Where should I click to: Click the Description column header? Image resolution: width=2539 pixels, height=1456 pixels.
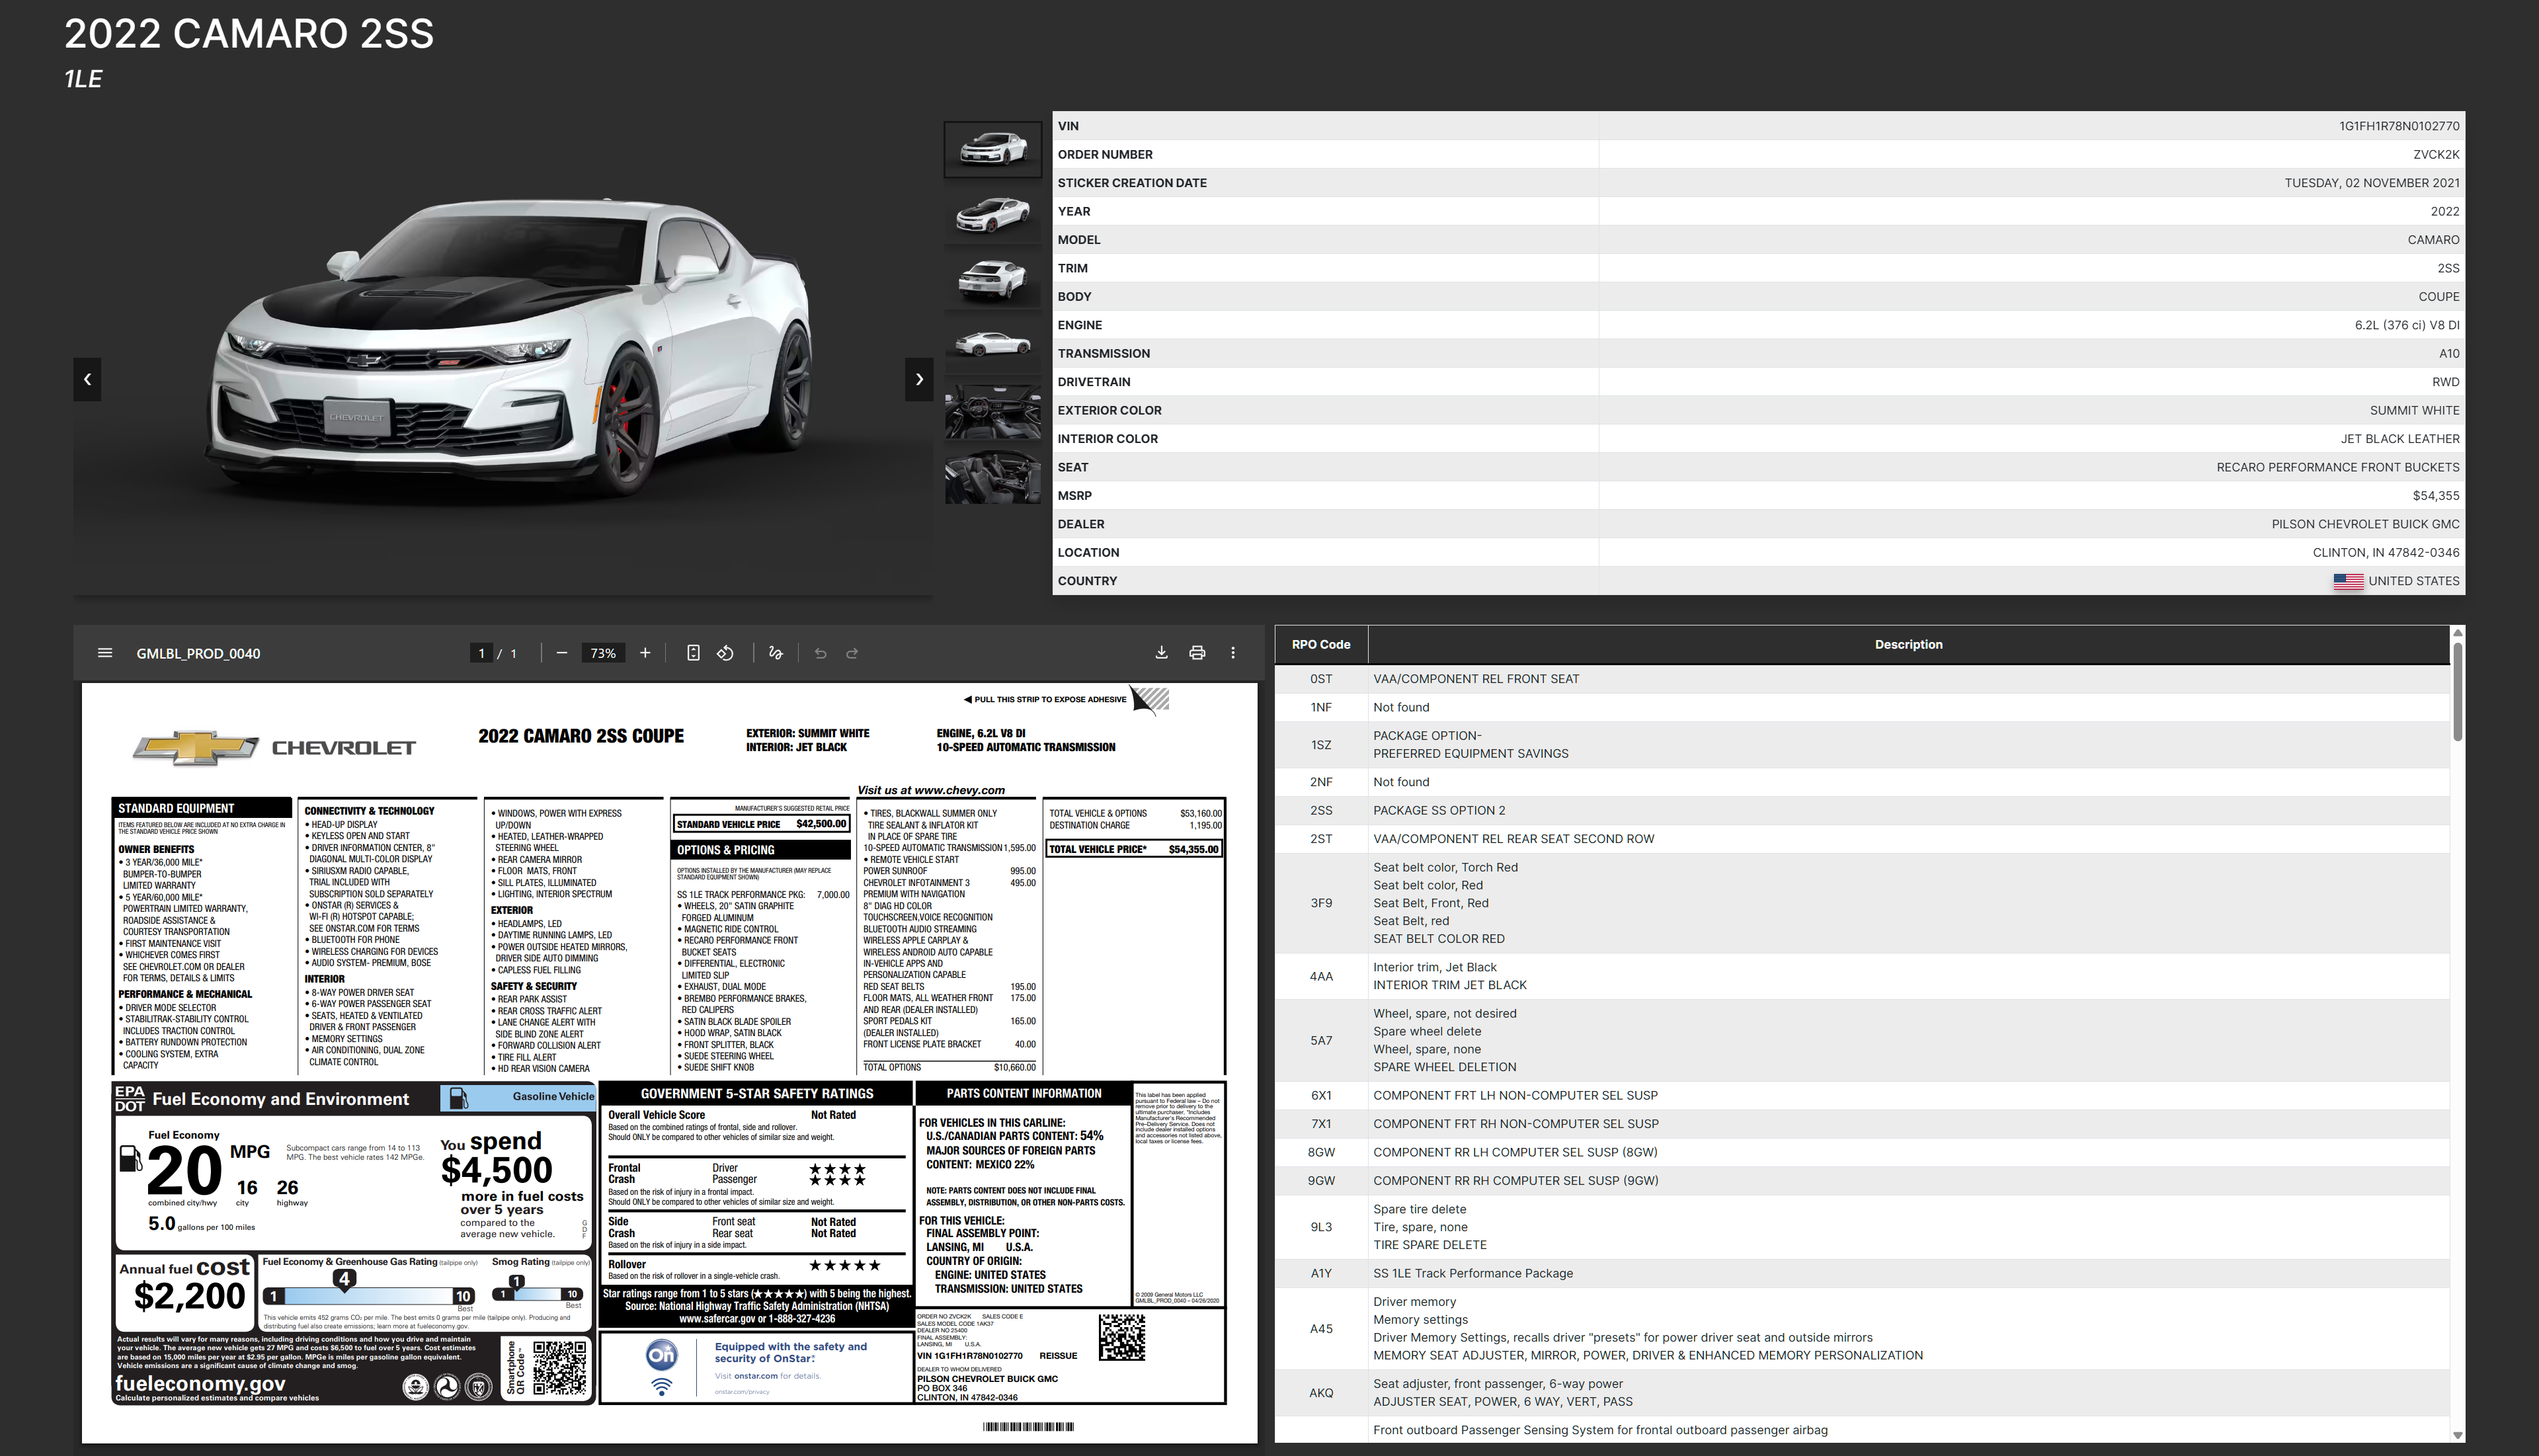(x=1908, y=645)
